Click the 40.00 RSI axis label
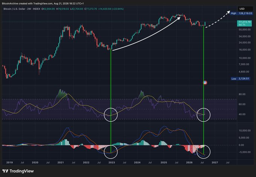This screenshot has width=256, height=177. 242,114
